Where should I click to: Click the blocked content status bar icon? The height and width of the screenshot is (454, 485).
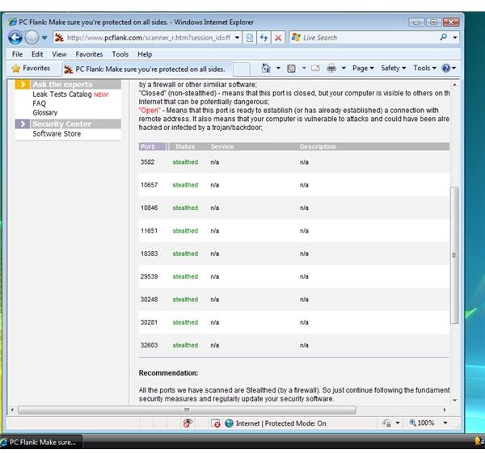point(215,423)
